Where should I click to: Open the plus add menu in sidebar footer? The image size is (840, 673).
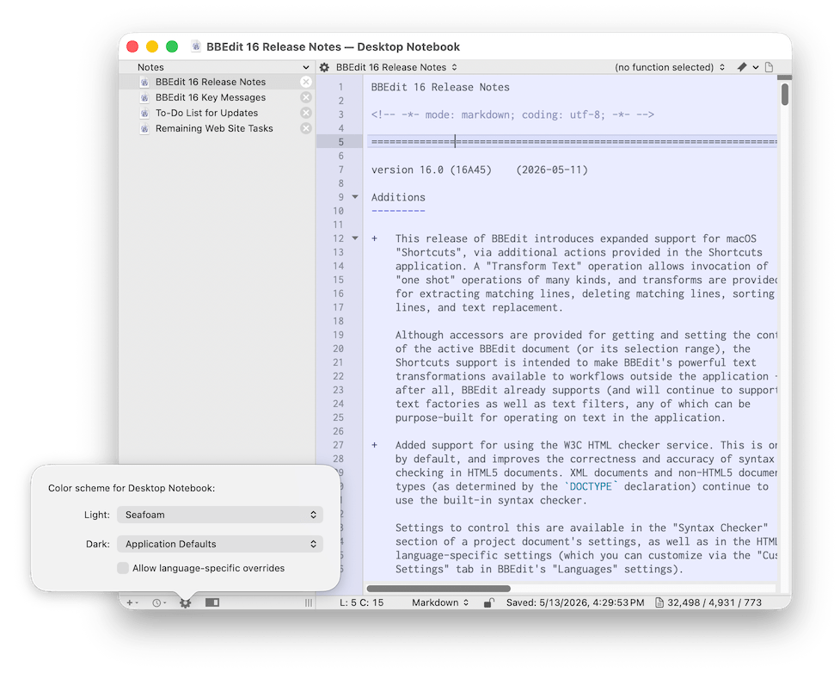[x=132, y=602]
